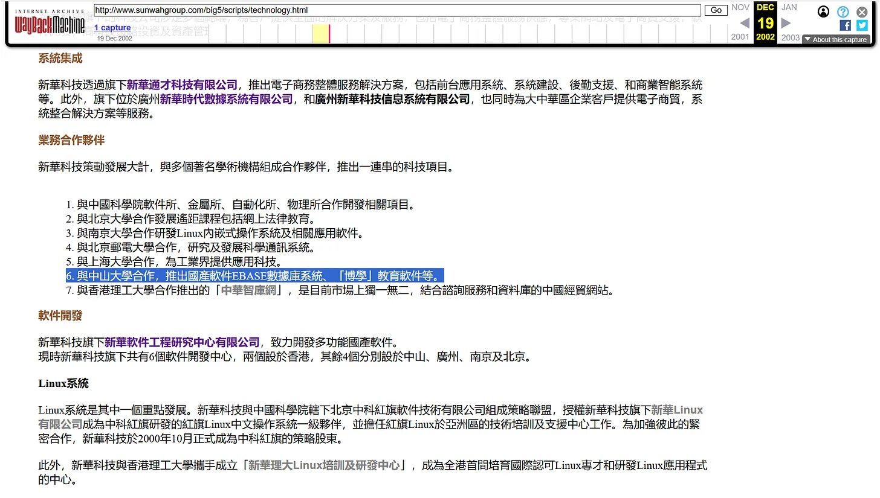
Task: Open the Wayback help question-mark icon
Action: [843, 11]
